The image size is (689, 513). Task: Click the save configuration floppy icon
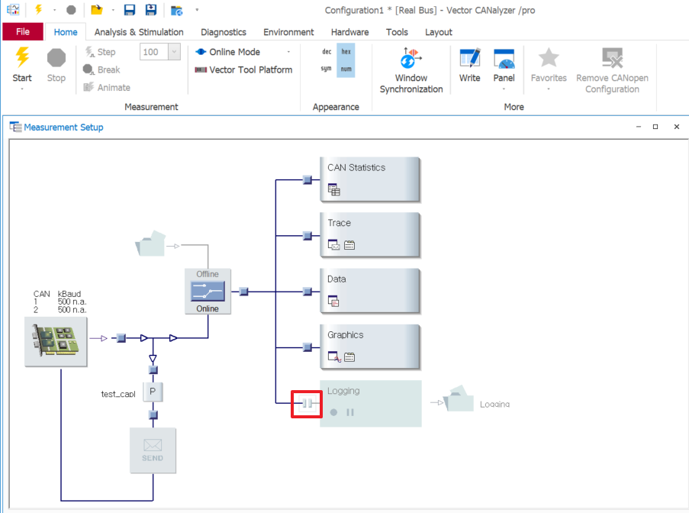pyautogui.click(x=130, y=10)
